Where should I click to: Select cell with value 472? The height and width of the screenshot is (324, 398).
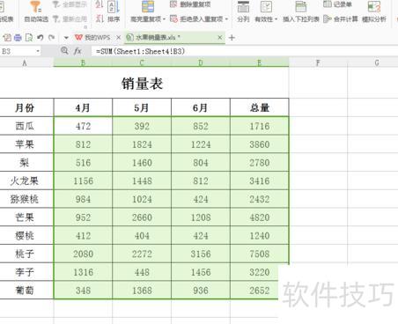pos(83,126)
